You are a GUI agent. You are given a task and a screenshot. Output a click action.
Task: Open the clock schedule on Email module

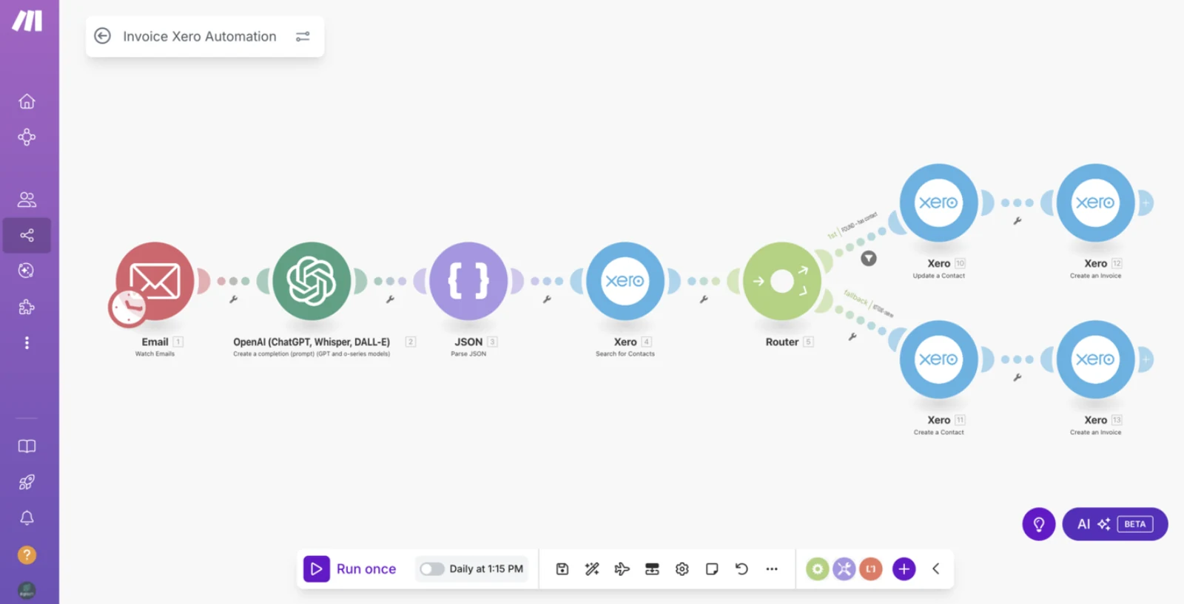point(127,308)
